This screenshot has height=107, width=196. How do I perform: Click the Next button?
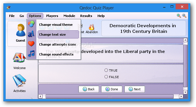(135, 89)
